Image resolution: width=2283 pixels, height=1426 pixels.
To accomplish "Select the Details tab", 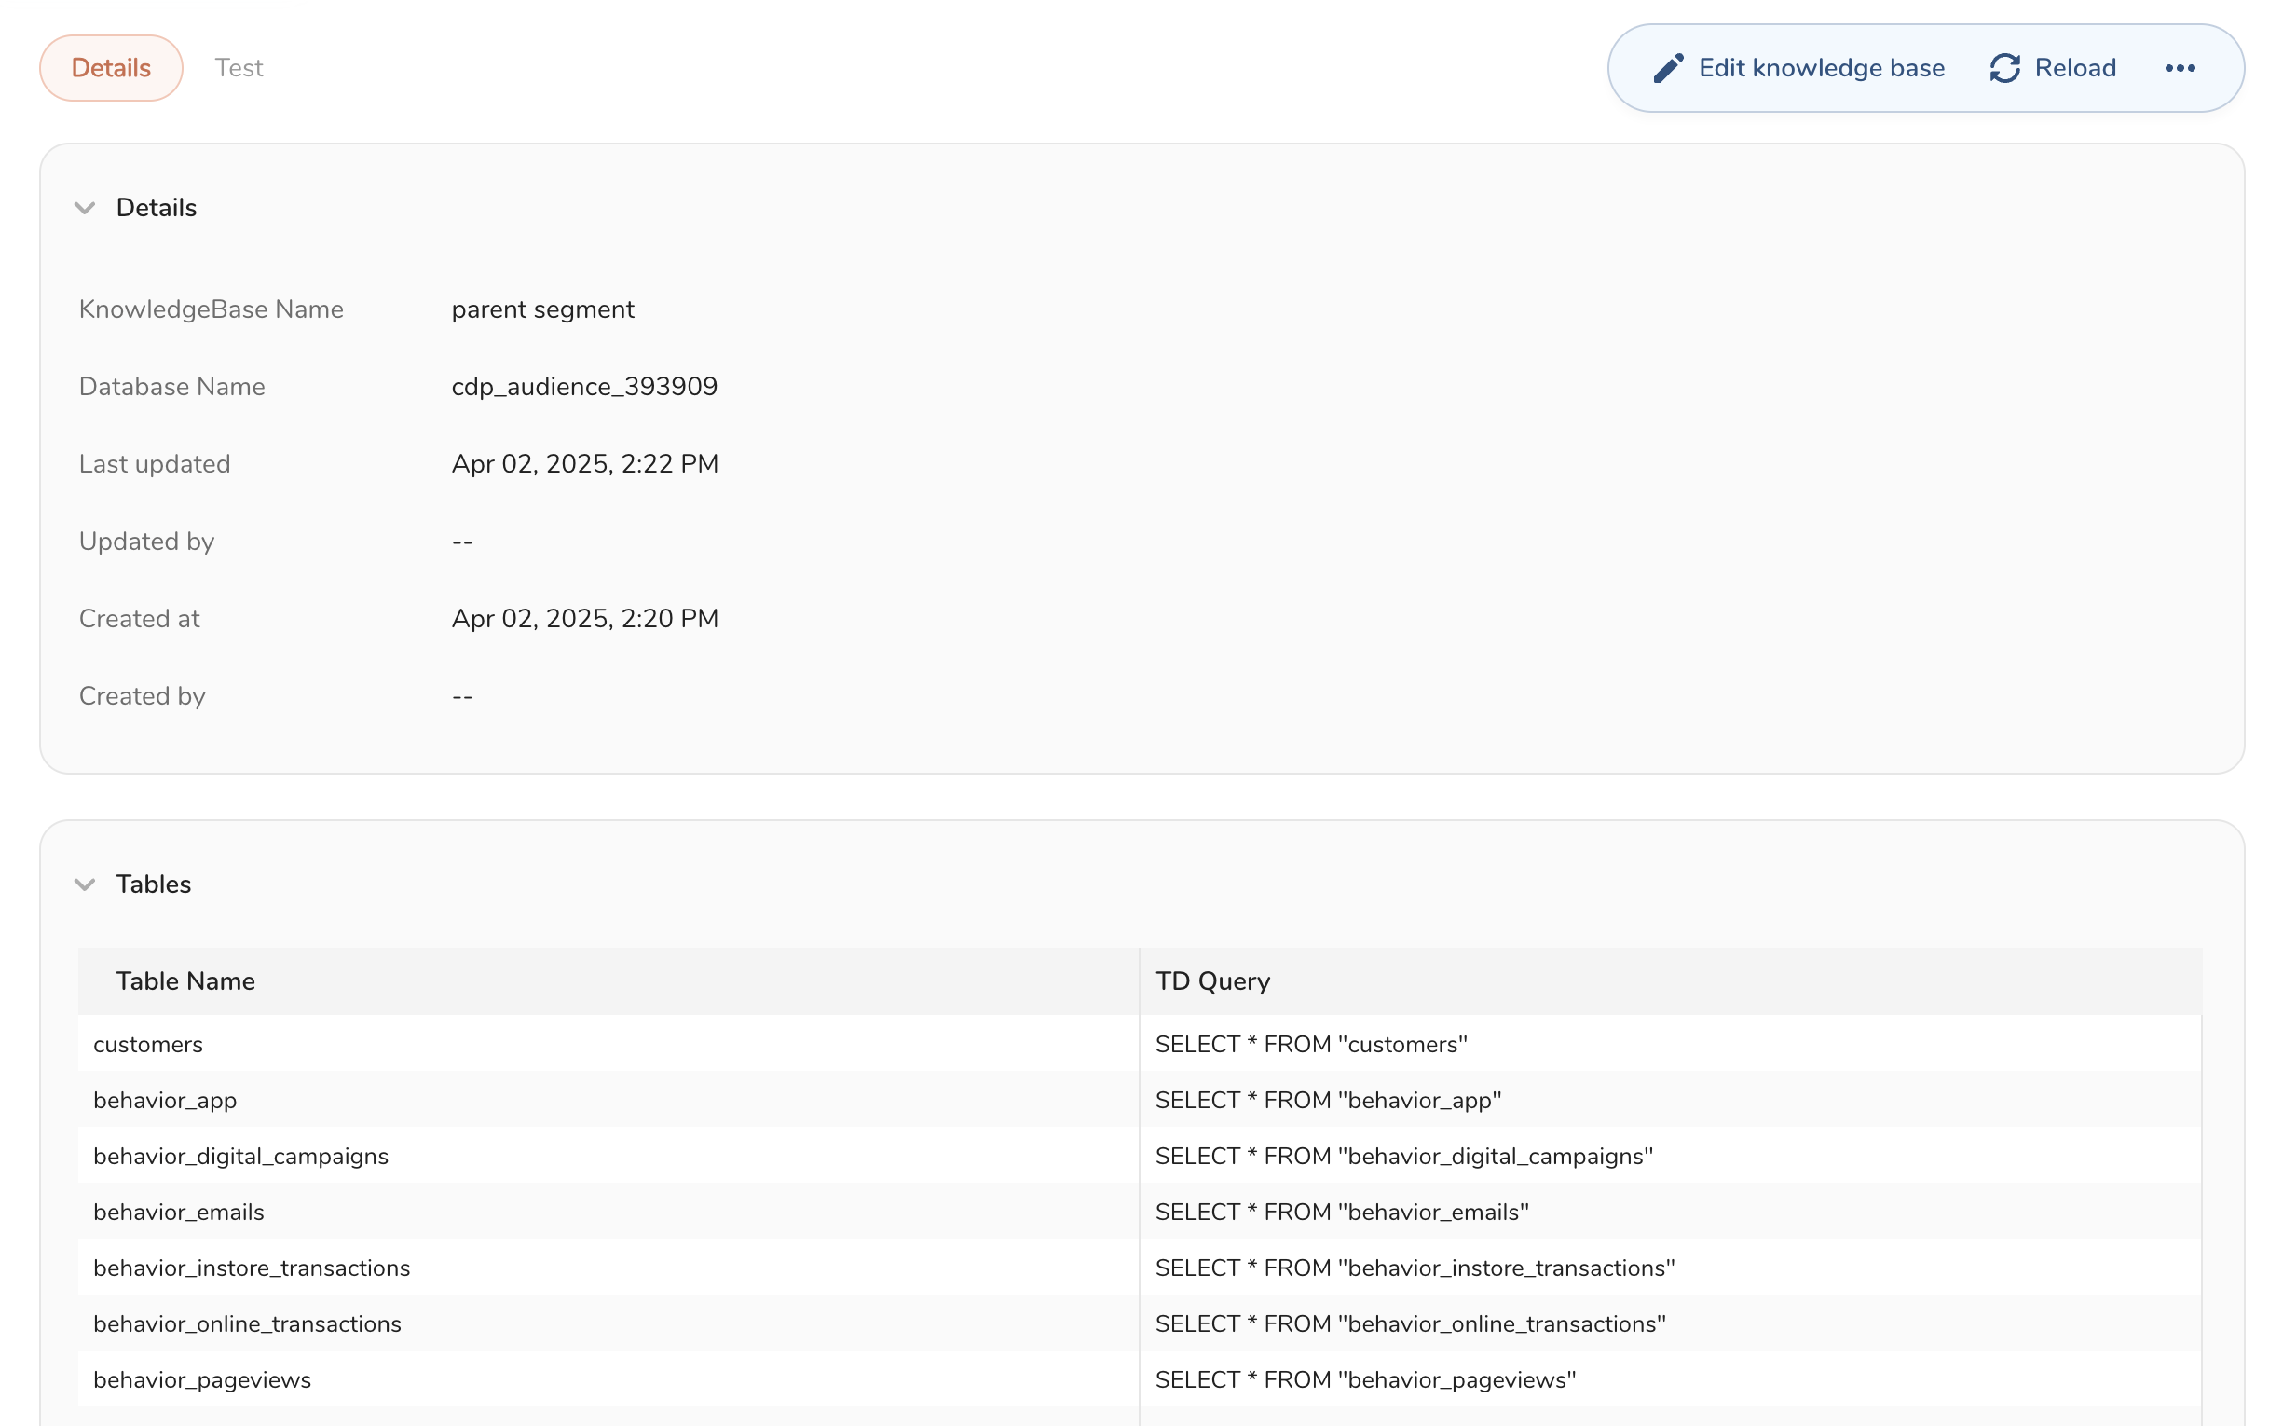I will point(111,68).
